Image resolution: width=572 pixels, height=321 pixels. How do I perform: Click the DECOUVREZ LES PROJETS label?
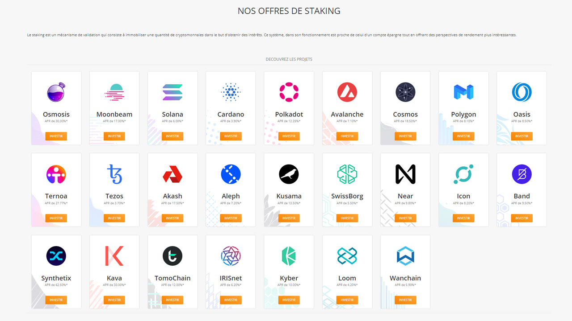pyautogui.click(x=289, y=59)
